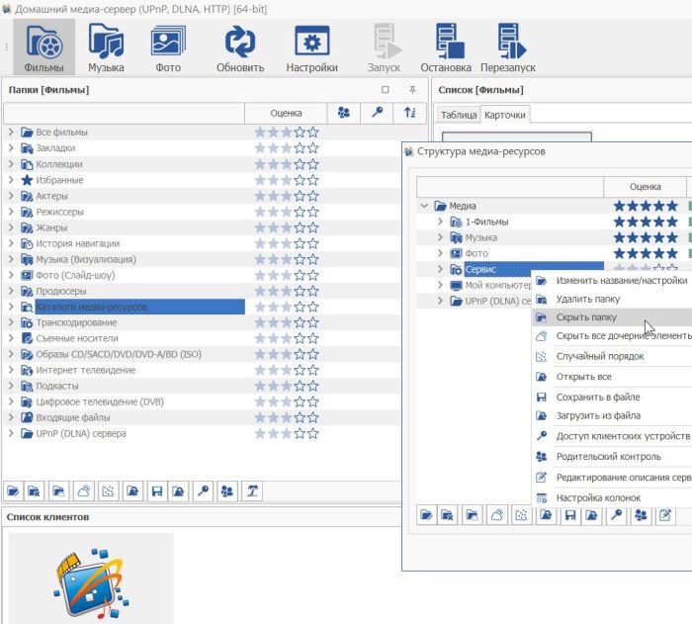The height and width of the screenshot is (624, 692).
Task: Choose Скрыть папку from context menu
Action: click(x=586, y=317)
